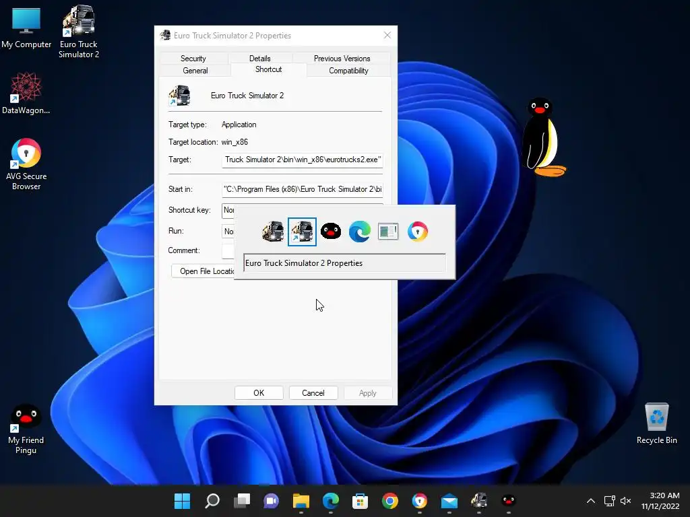Click the Target path field
The height and width of the screenshot is (517, 690).
[303, 160]
